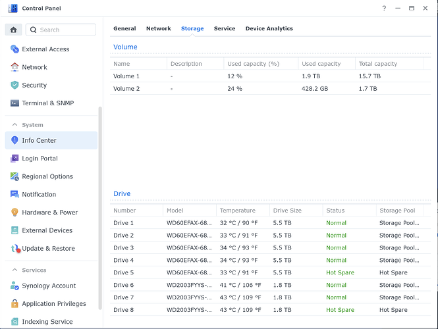438x329 pixels.
Task: Select the Volume 2 row name
Action: pos(126,89)
